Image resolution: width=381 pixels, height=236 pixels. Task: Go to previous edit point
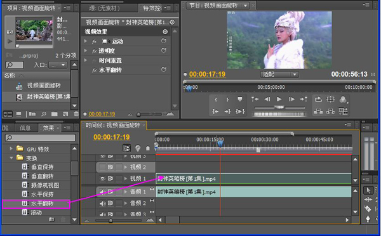(255, 99)
